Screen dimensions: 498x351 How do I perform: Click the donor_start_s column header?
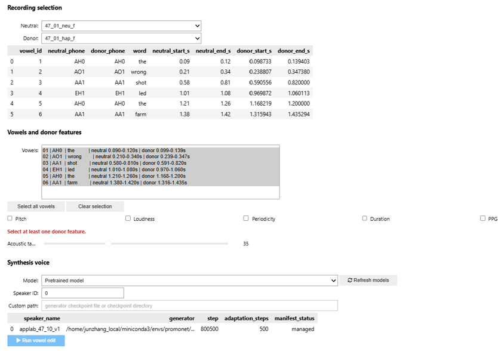tap(254, 51)
